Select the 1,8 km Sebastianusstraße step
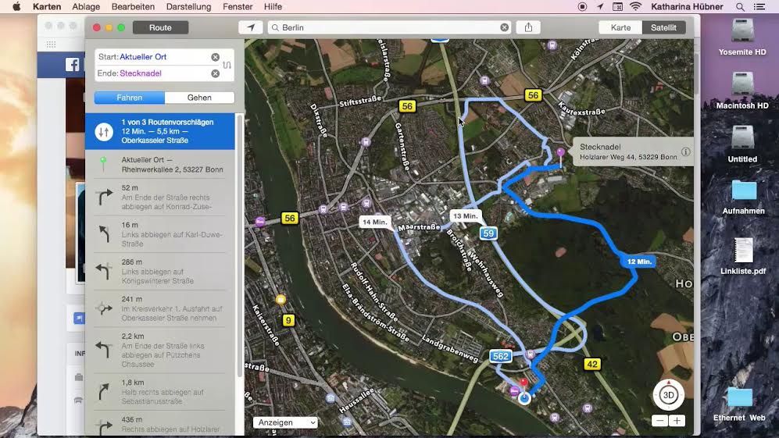 pyautogui.click(x=159, y=392)
